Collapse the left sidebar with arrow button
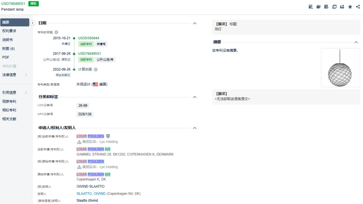The width and height of the screenshot is (363, 204). tap(33, 23)
